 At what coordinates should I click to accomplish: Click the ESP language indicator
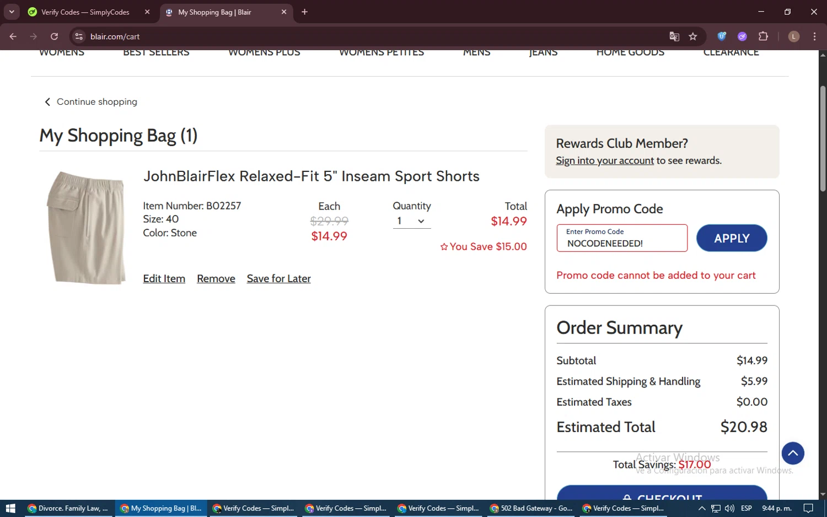(747, 508)
